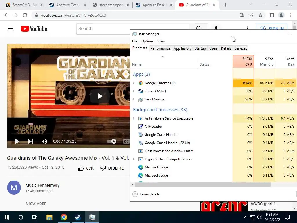Open the Chrome profile avatar

click(281, 15)
